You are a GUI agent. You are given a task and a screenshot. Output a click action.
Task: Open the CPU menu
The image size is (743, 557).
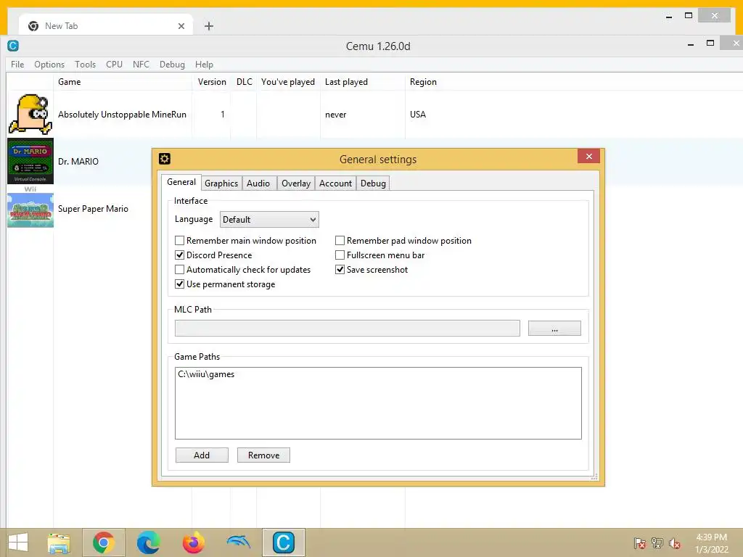click(114, 65)
